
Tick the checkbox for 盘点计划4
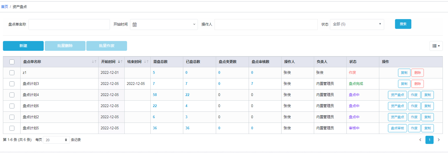[x=12, y=95]
